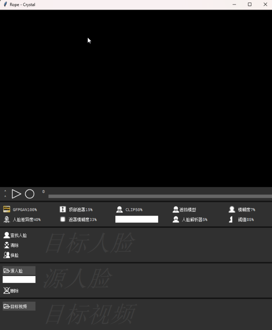The image size is (272, 330).
Task: Click the 换脸 swap faces button
Action: pyautogui.click(x=11, y=255)
